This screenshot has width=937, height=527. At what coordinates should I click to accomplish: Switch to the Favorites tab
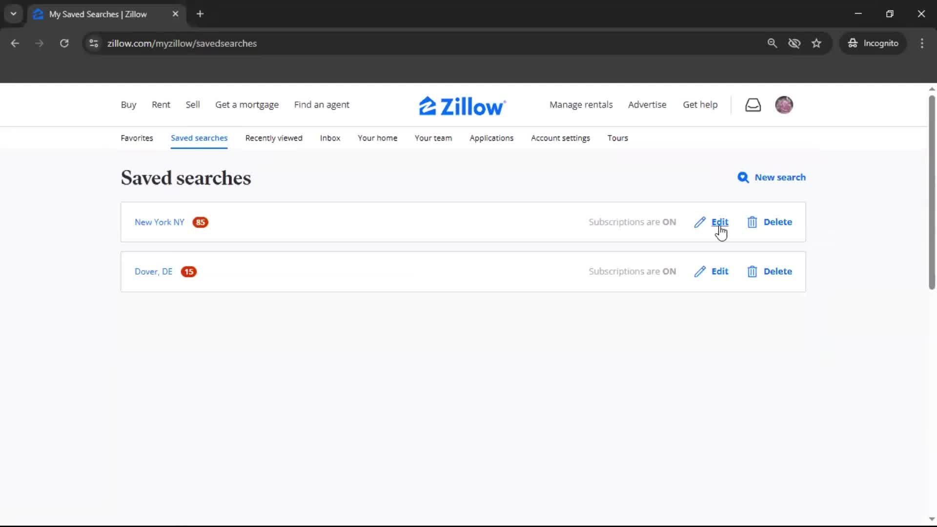[x=137, y=138]
